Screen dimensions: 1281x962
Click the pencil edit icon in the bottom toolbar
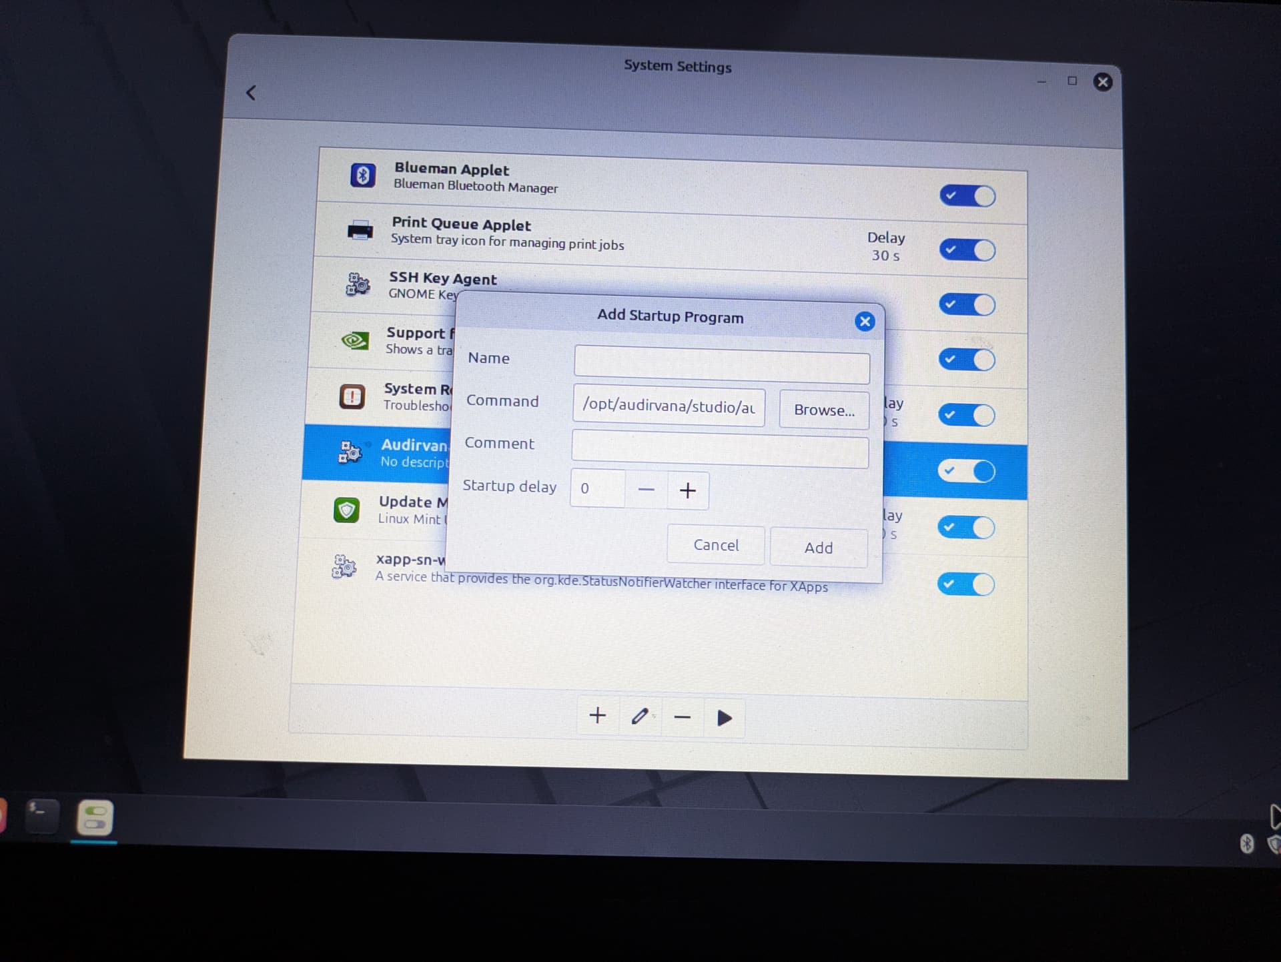[640, 716]
